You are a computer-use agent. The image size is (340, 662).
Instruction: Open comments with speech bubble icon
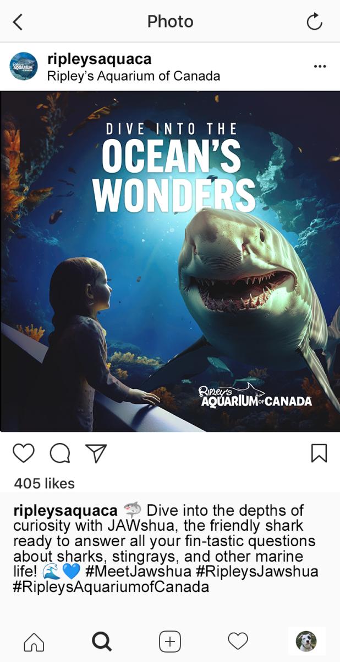pyautogui.click(x=60, y=453)
